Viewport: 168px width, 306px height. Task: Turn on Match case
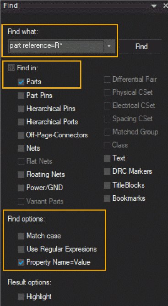pyautogui.click(x=21, y=236)
